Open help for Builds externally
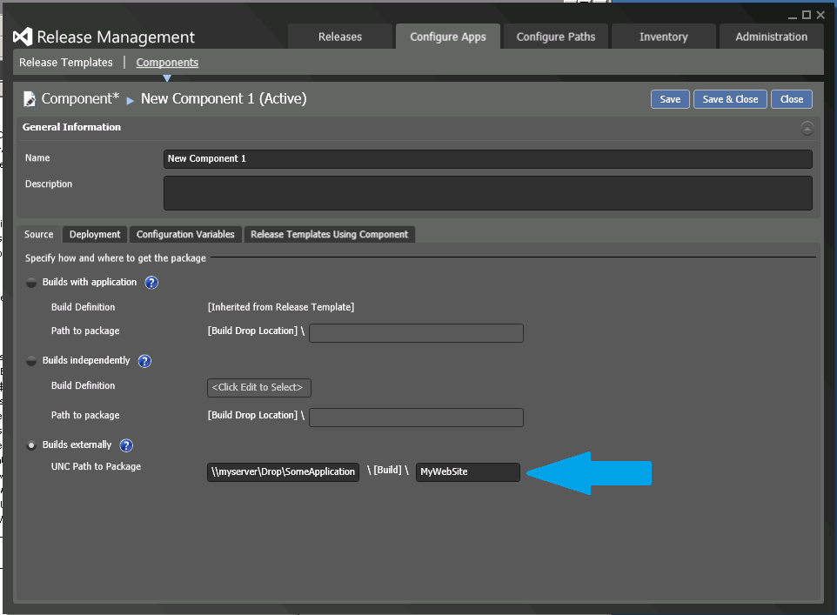The width and height of the screenshot is (837, 615). 126,445
